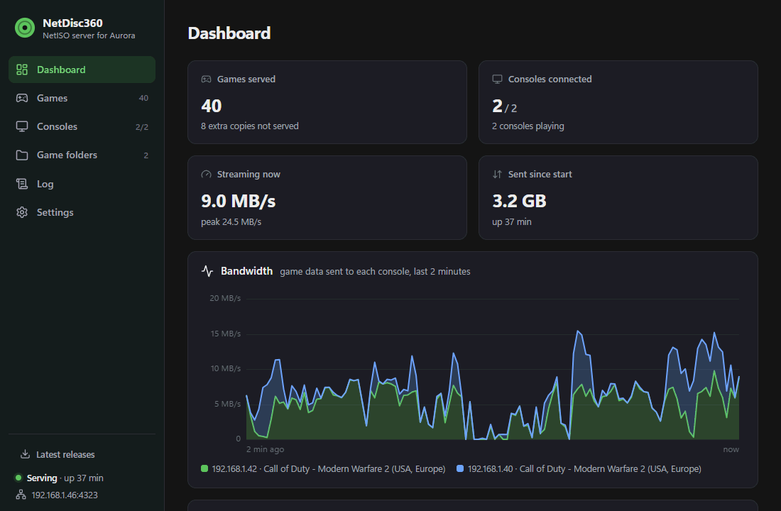This screenshot has width=781, height=511.
Task: Click the Game folders folder icon
Action: click(22, 155)
